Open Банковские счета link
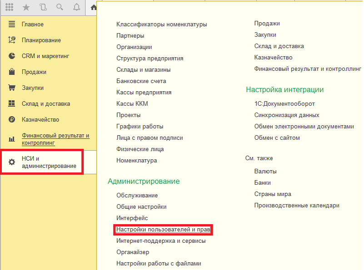The height and width of the screenshot is (270, 364). coord(141,81)
